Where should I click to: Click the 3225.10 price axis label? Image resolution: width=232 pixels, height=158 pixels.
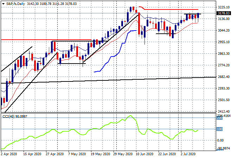[224, 7]
